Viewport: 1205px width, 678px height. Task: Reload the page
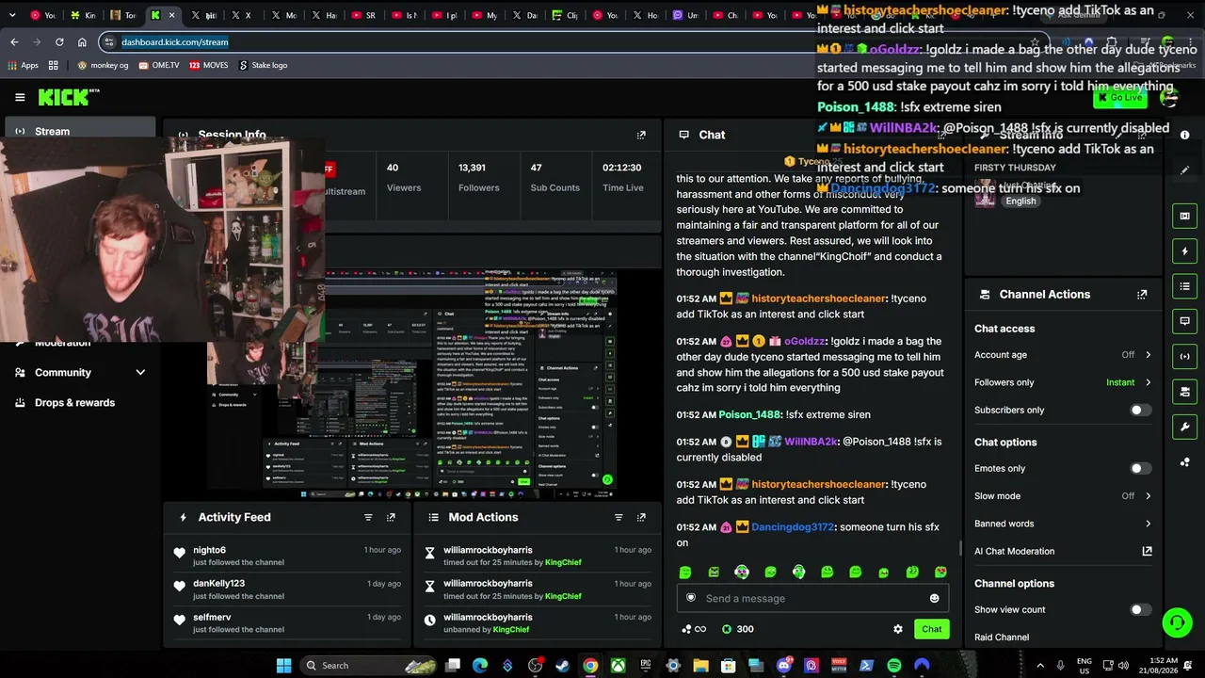pyautogui.click(x=59, y=42)
